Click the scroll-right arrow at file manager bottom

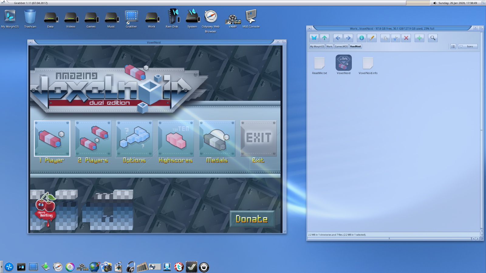point(477,239)
